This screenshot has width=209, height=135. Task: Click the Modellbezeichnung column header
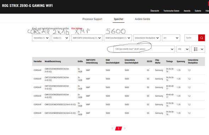(53, 61)
